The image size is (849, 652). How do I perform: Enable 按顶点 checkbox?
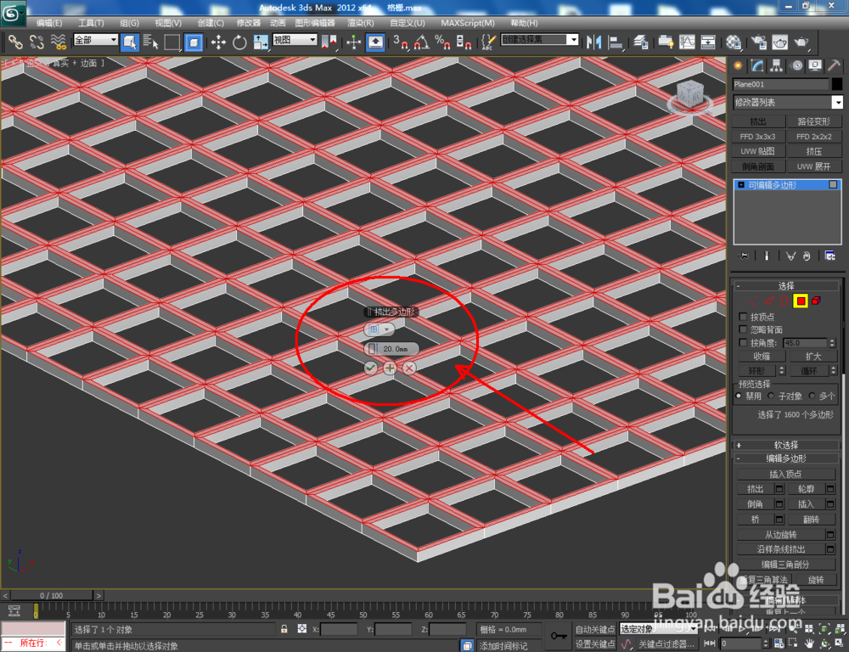pos(743,317)
